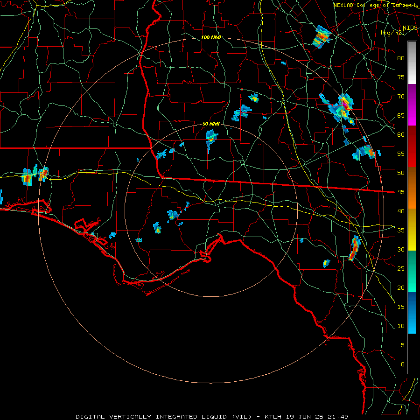Click the "0" value on the color scale
Image resolution: width=420 pixels, height=420 pixels.
402,364
